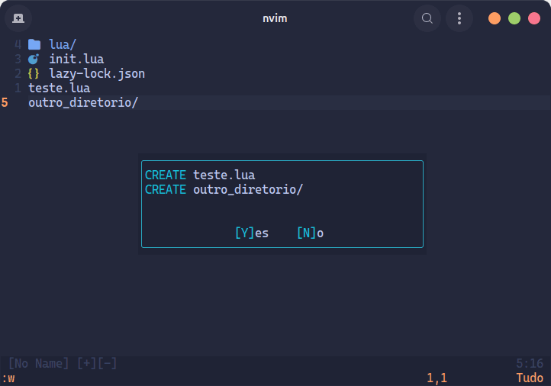Select the init.lua file entry
This screenshot has width=551, height=386.
point(76,59)
